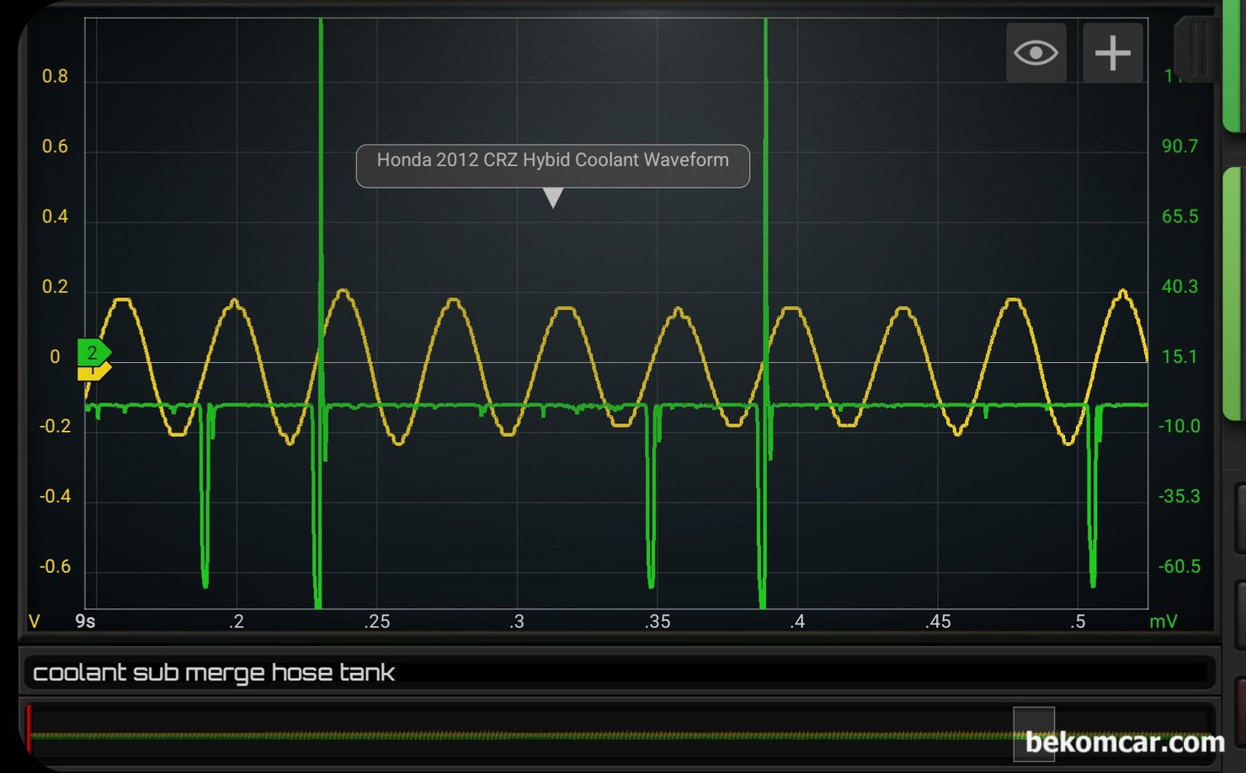The image size is (1246, 773).
Task: Click the .35 time axis tick label
Action: tap(657, 621)
